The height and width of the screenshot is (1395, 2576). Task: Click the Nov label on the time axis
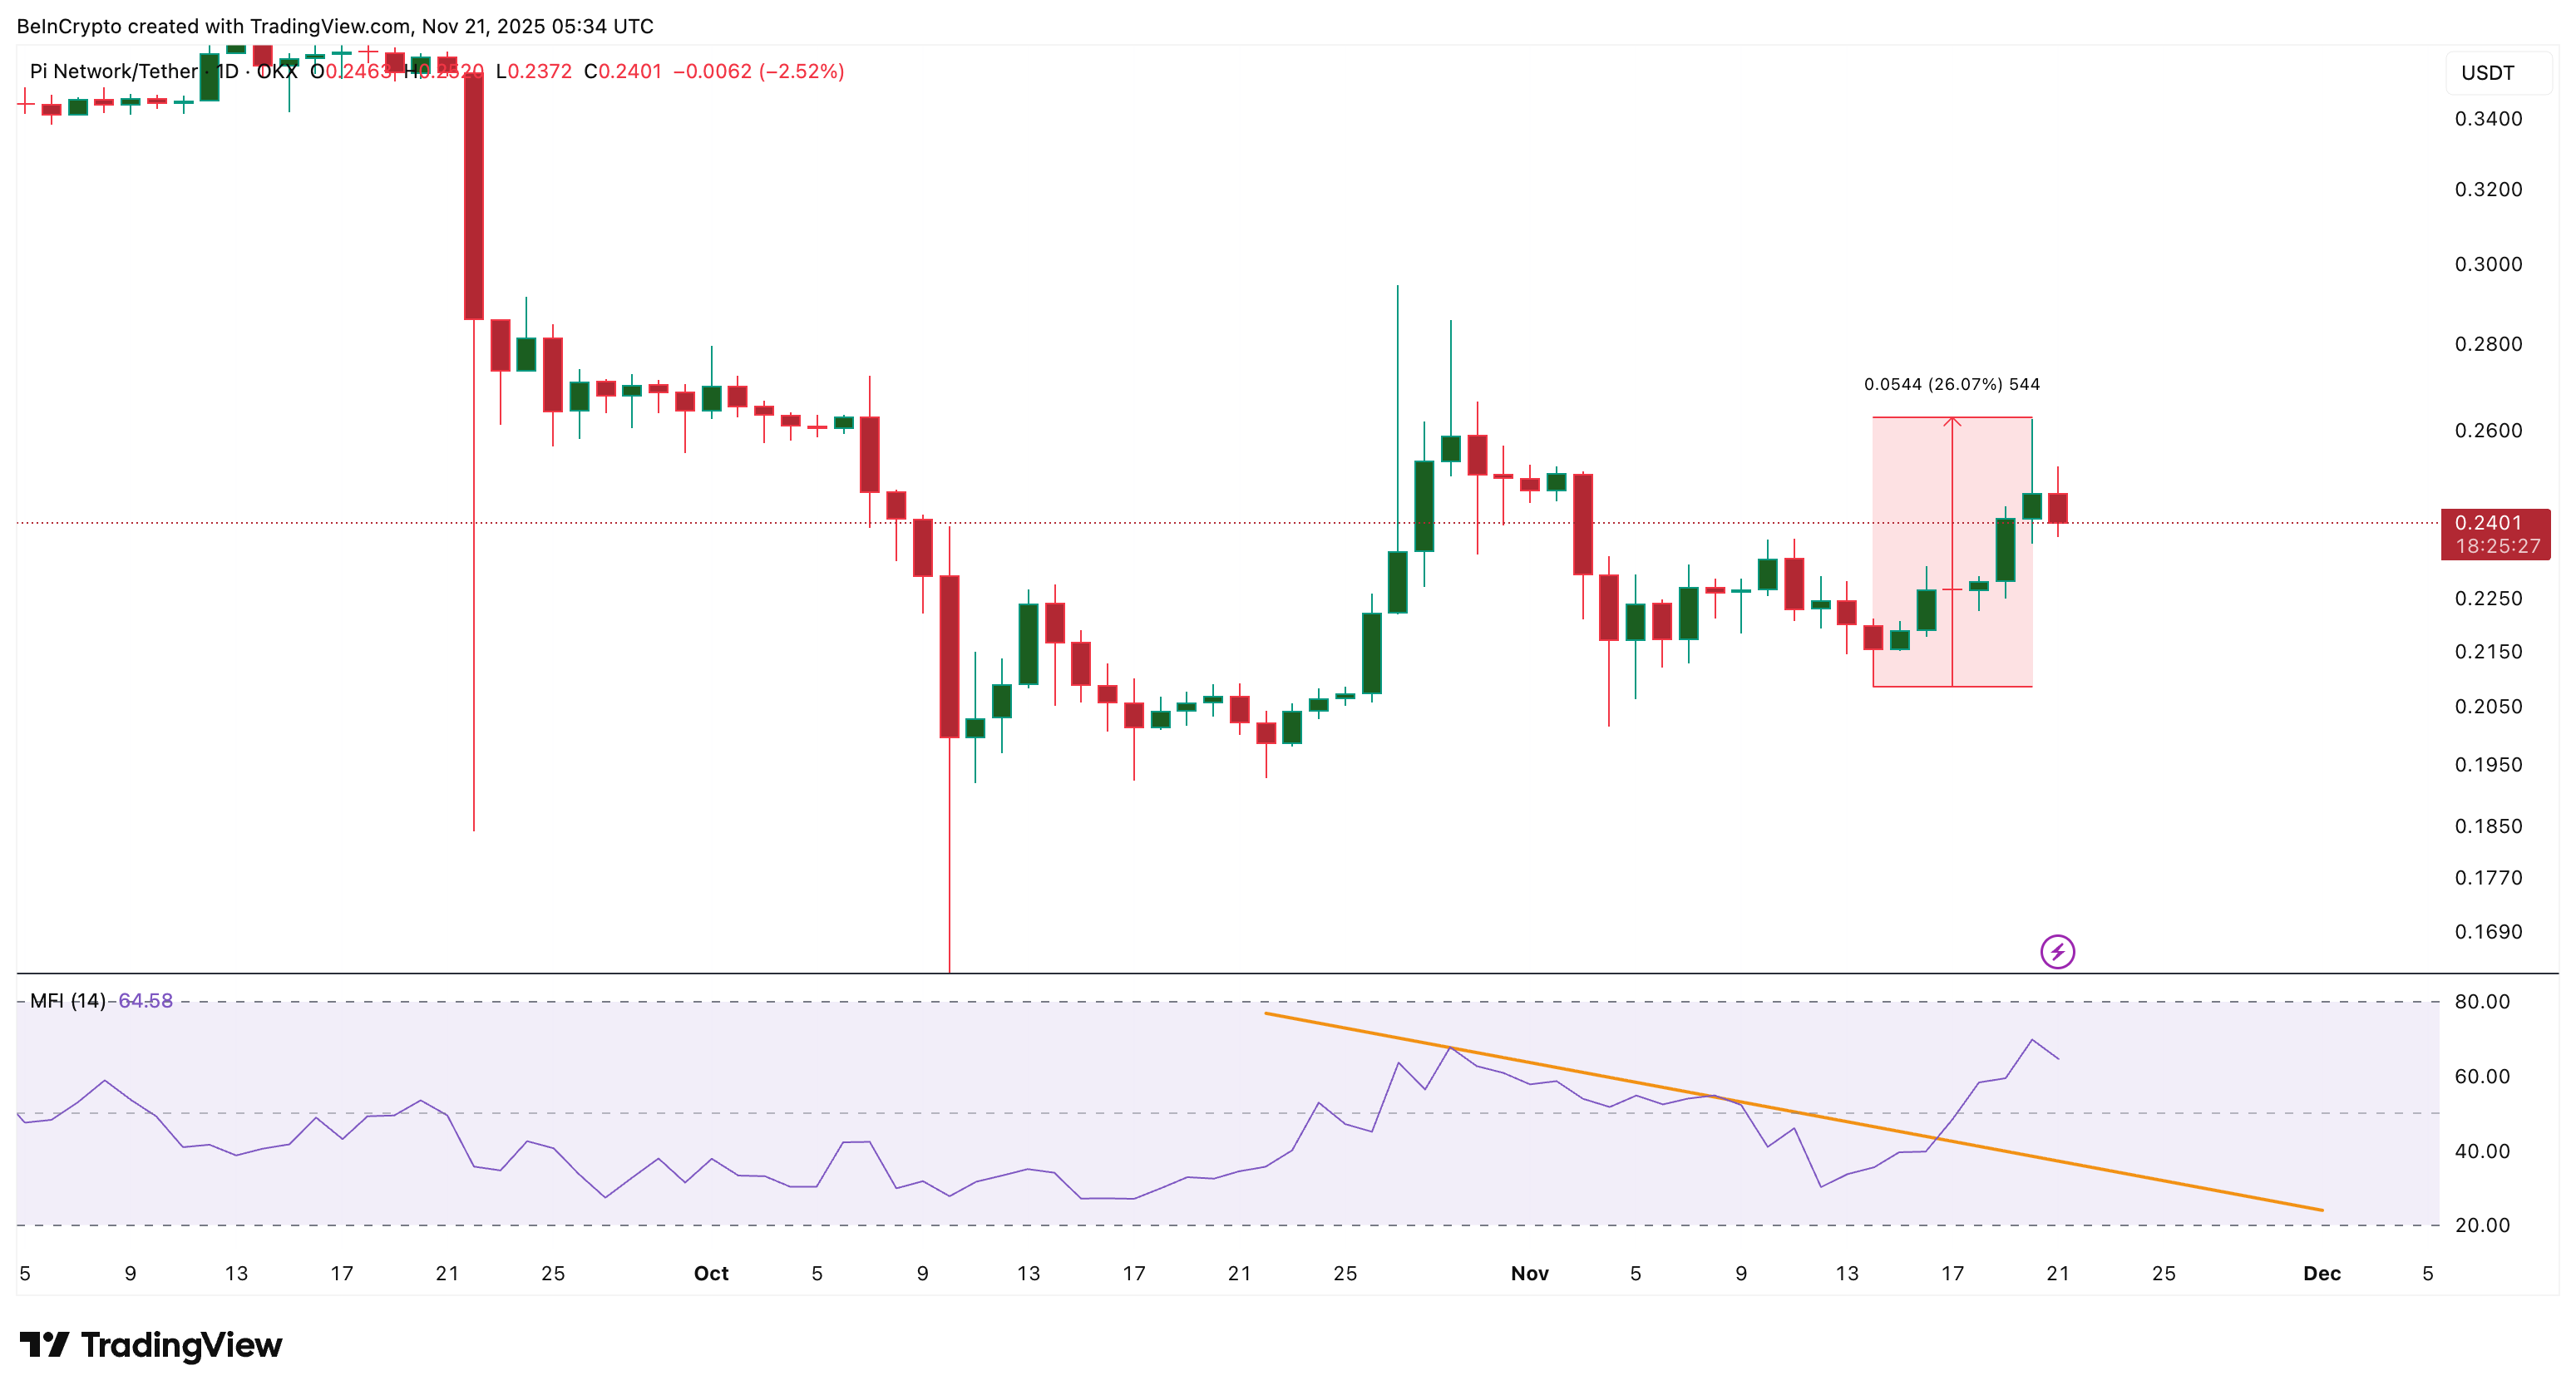1530,1273
